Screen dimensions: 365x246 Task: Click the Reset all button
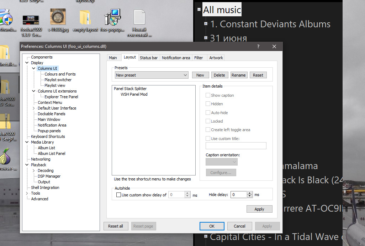[116, 226]
